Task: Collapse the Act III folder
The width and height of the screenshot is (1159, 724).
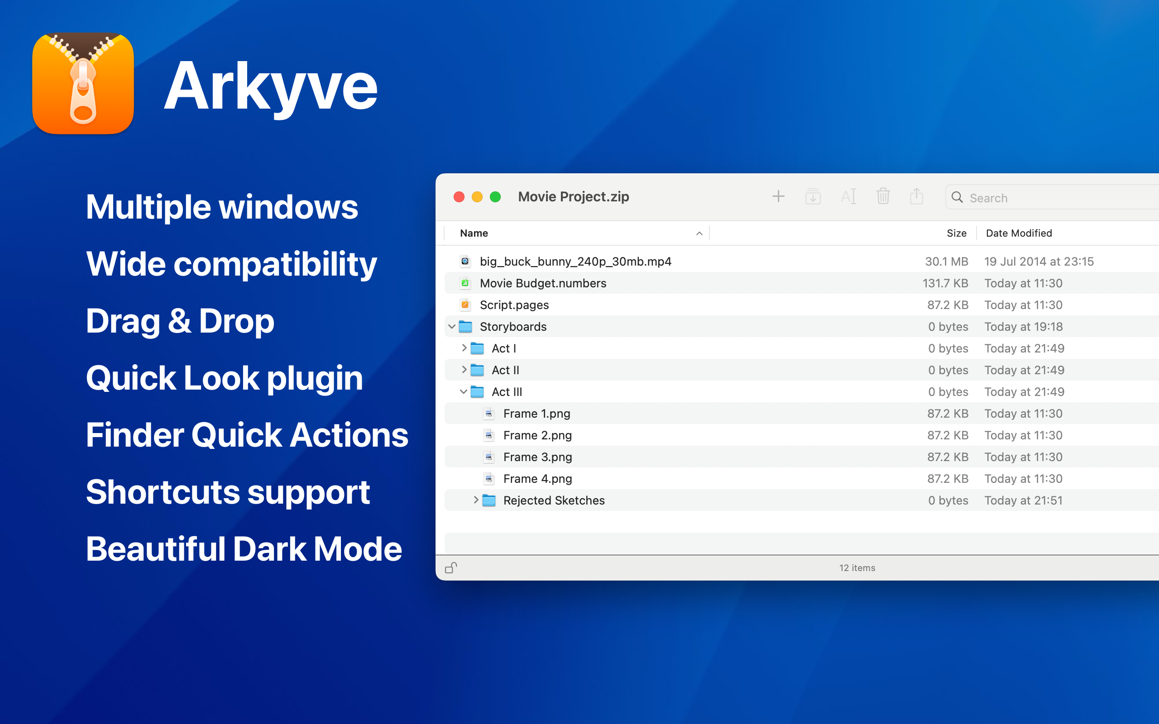Action: coord(463,392)
